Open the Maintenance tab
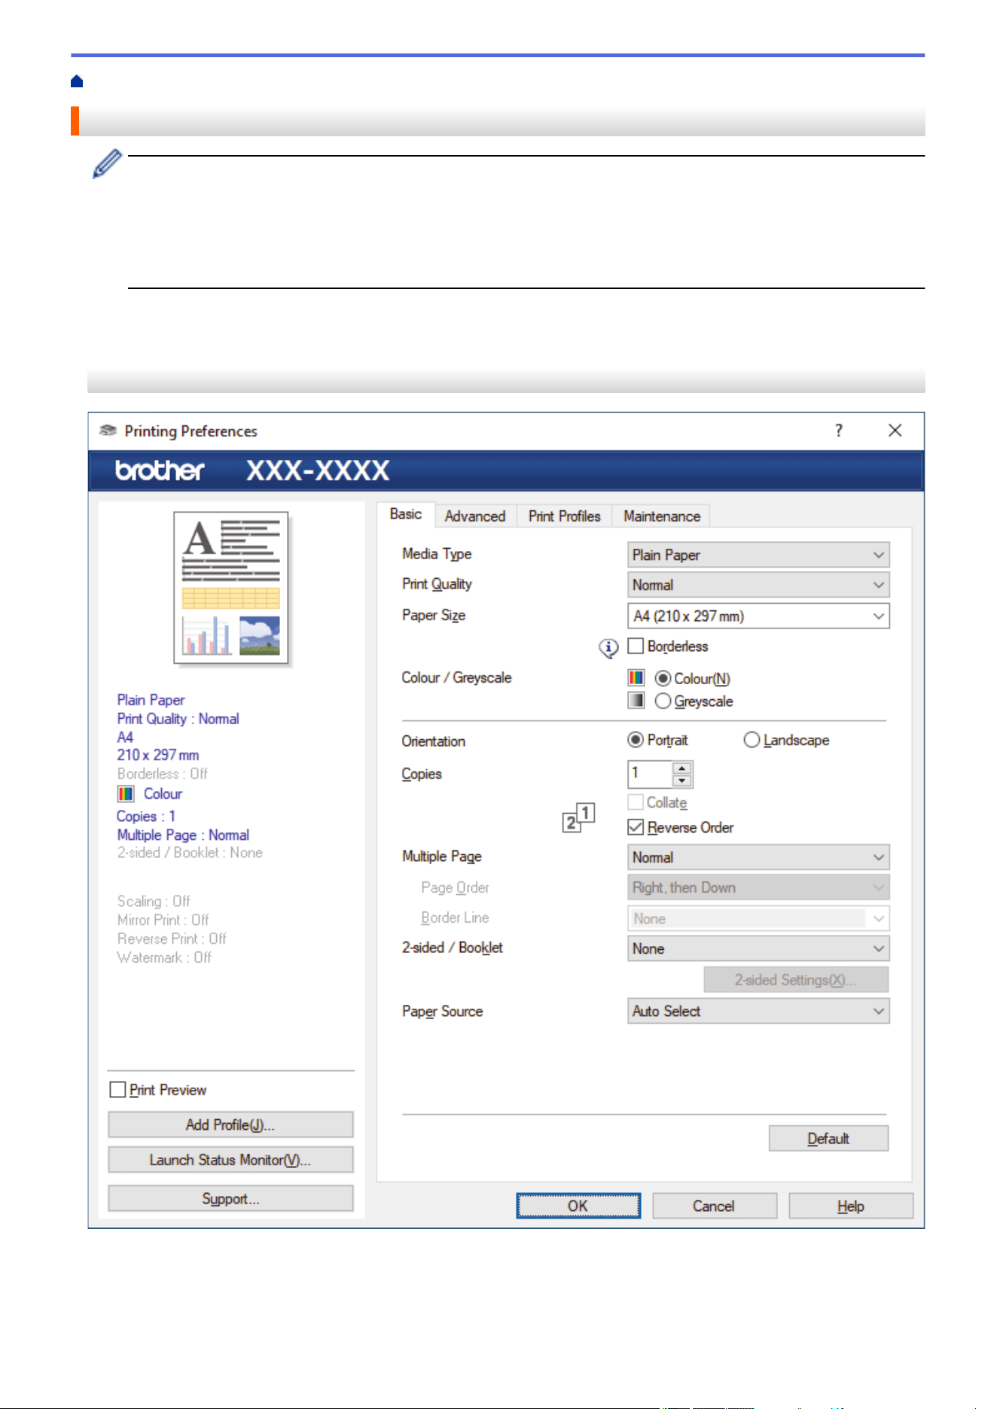This screenshot has width=997, height=1409. (662, 516)
